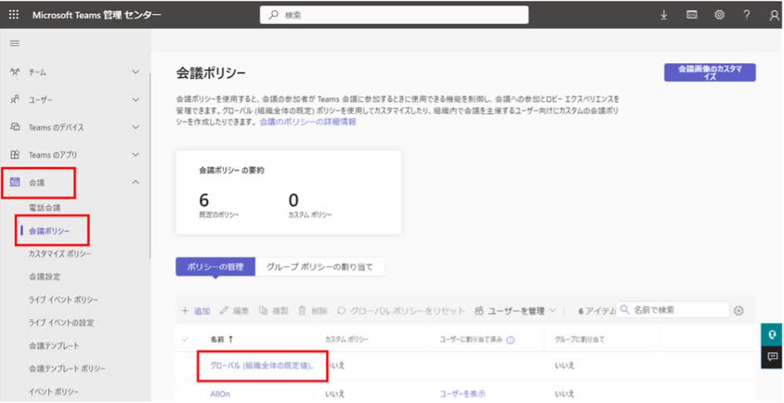784x403 pixels.
Task: Open the ユーザーを管理 dropdown
Action: 515,311
